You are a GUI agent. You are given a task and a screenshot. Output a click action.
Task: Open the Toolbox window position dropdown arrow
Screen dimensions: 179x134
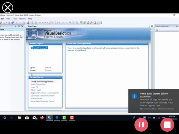point(16,26)
